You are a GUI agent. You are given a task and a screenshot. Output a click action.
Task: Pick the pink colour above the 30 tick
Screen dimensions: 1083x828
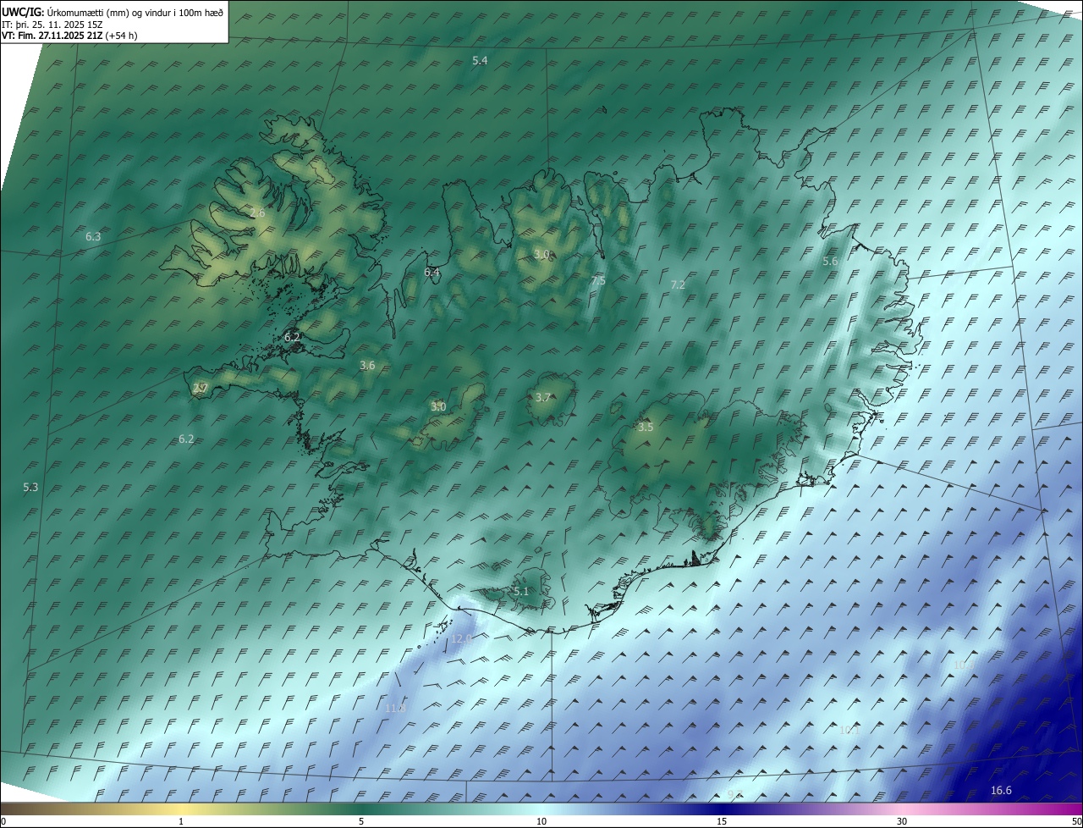click(x=902, y=809)
